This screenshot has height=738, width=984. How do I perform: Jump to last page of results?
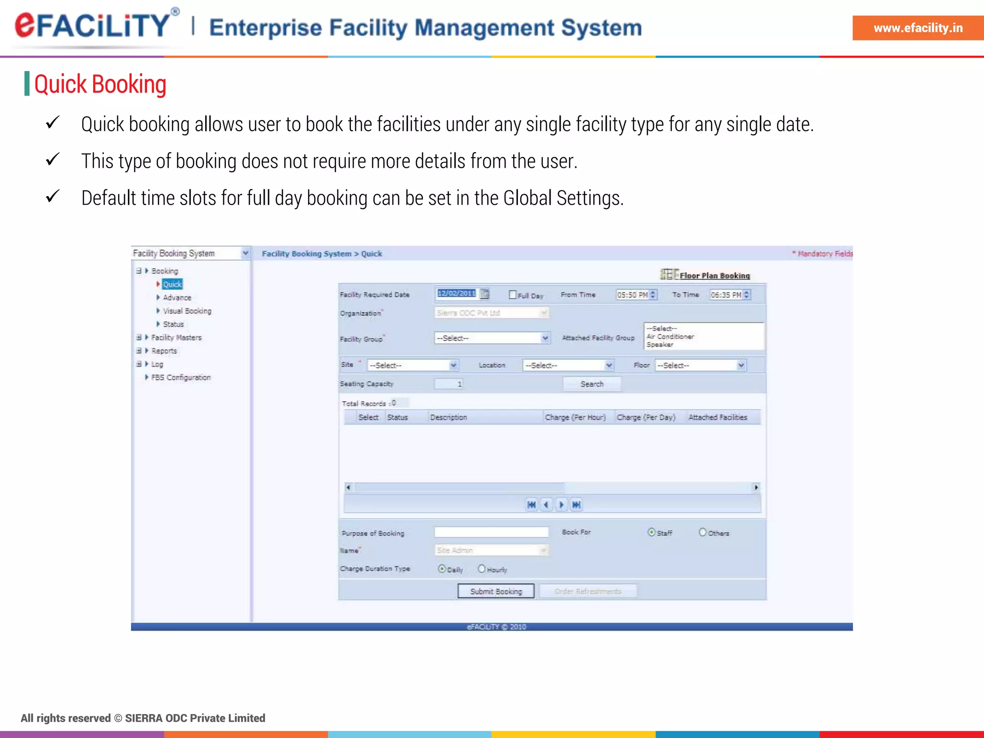577,504
